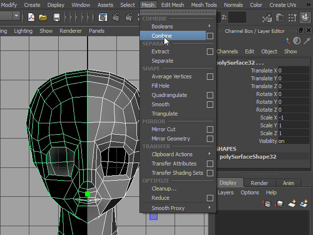Open Average Vertices options box
Image resolution: width=313 pixels, height=235 pixels.
[210, 76]
